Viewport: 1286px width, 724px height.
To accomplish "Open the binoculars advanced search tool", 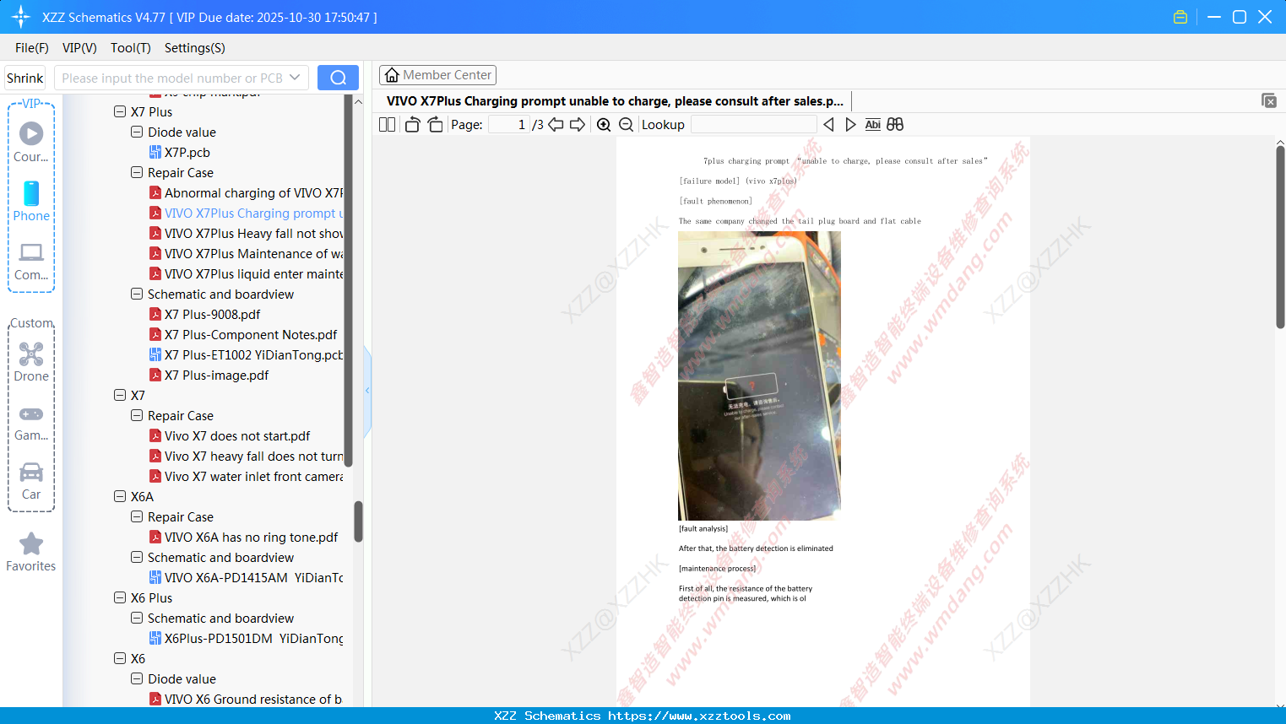I will (x=895, y=124).
